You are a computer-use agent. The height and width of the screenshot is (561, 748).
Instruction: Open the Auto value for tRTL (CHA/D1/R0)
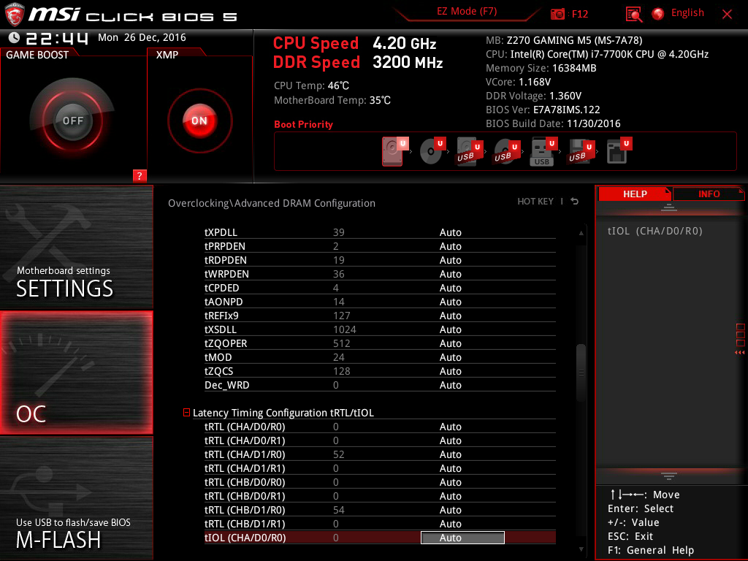tap(450, 454)
